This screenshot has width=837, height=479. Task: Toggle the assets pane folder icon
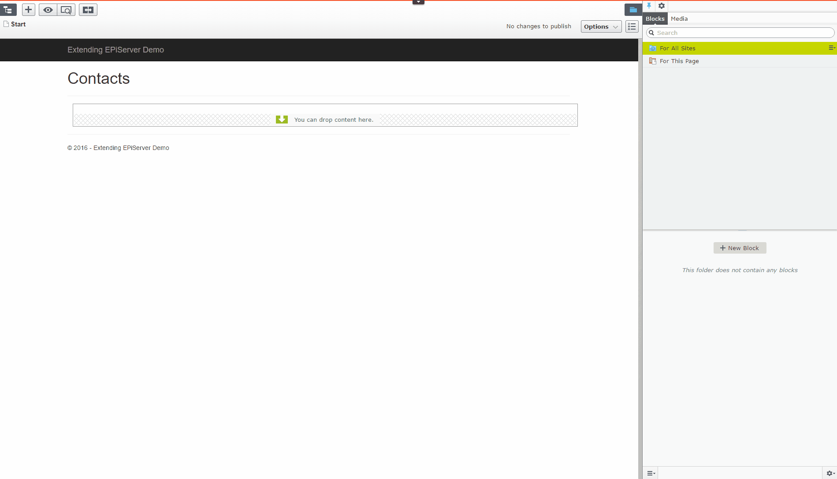633,10
